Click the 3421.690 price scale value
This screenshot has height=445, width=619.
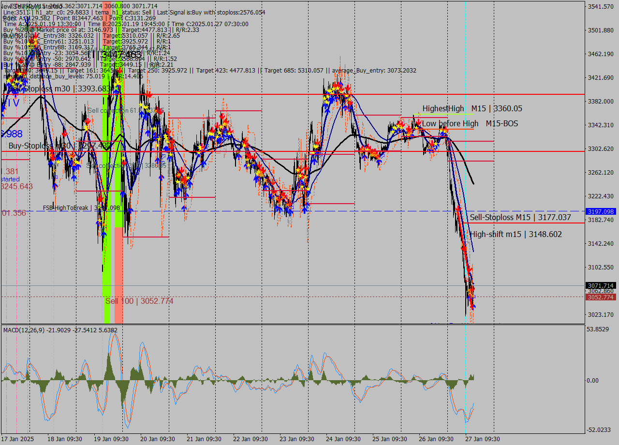[600, 77]
